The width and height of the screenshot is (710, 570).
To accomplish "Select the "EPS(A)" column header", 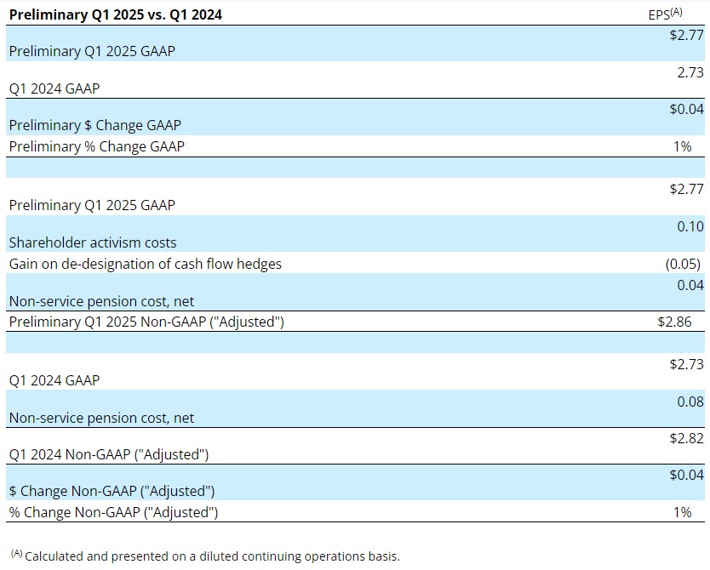I will pos(665,14).
